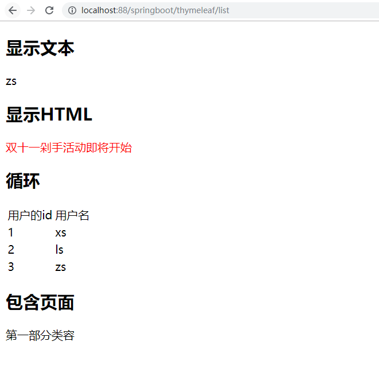Click the browser forward arrow

pyautogui.click(x=31, y=10)
